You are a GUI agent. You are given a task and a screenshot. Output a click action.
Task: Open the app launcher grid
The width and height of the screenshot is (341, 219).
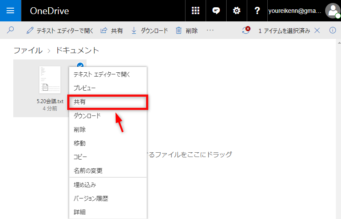195,11
